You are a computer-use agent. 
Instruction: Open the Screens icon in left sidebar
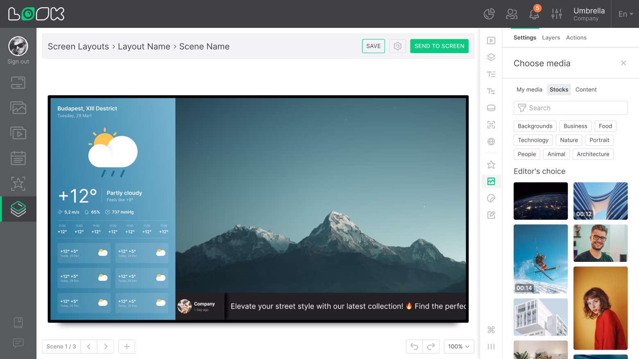point(18,83)
